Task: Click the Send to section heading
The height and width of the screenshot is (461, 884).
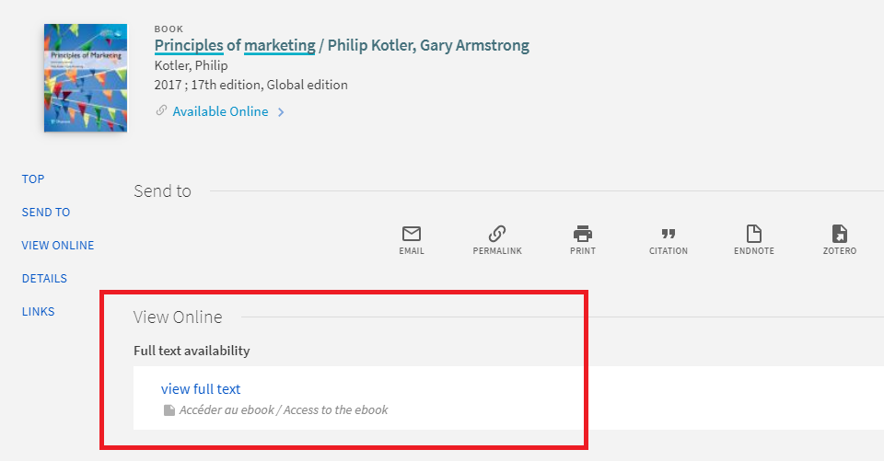Action: tap(162, 191)
